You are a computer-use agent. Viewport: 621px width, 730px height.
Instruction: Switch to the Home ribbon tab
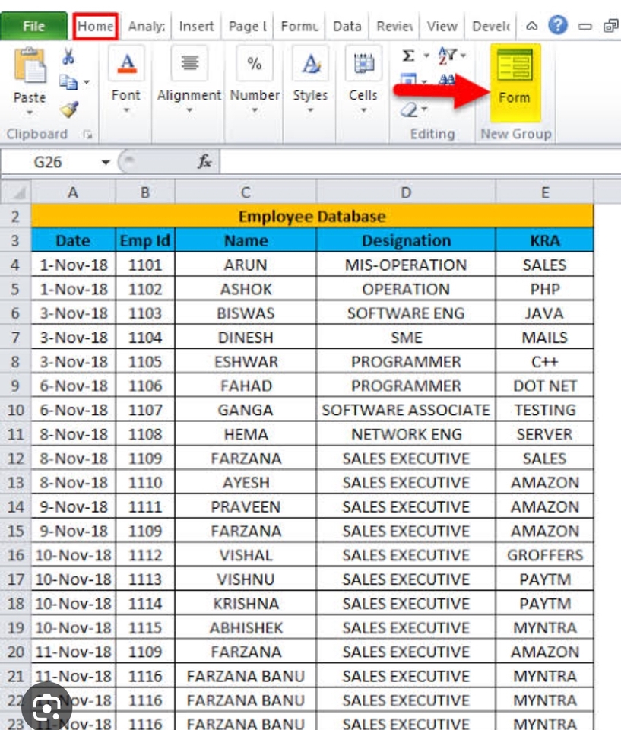pos(96,26)
